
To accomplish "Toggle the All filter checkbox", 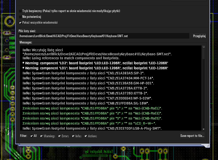I will 32,136.
